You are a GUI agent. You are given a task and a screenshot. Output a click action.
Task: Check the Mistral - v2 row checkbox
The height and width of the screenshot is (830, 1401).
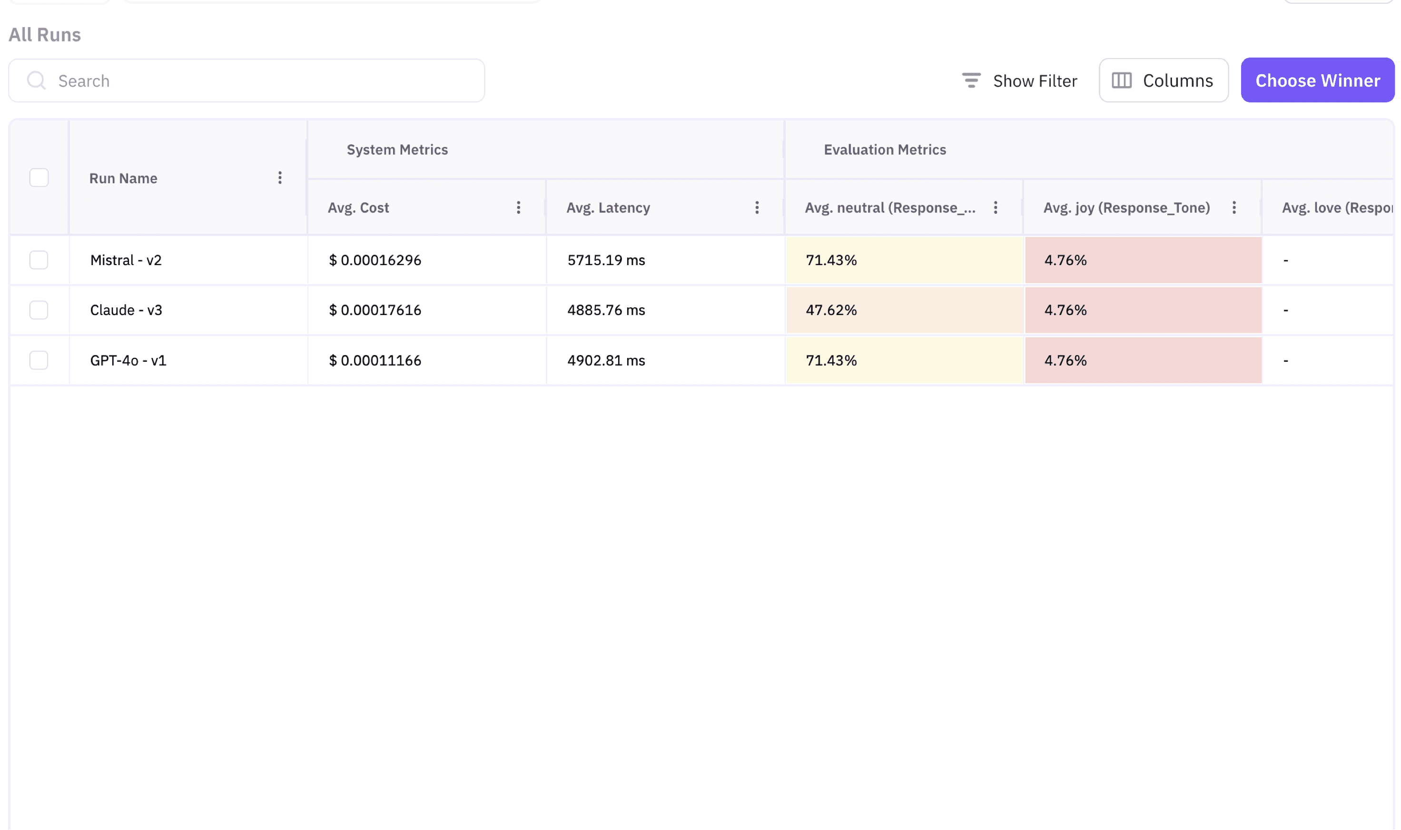click(x=38, y=259)
